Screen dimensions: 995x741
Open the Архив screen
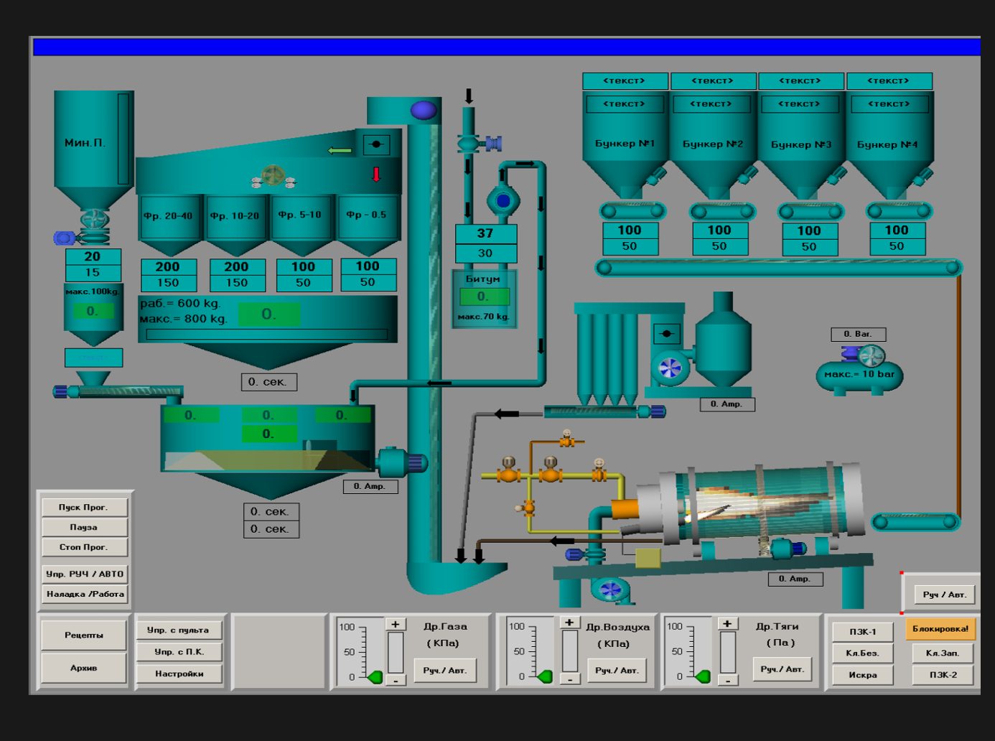[84, 668]
